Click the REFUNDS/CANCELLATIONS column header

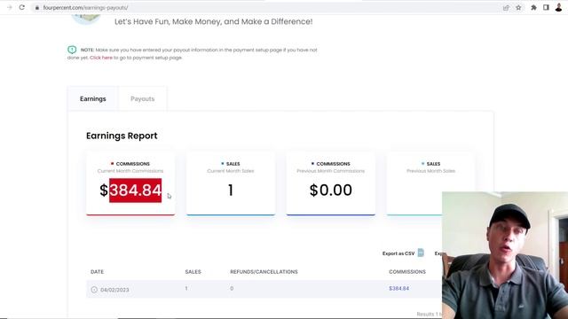point(264,272)
